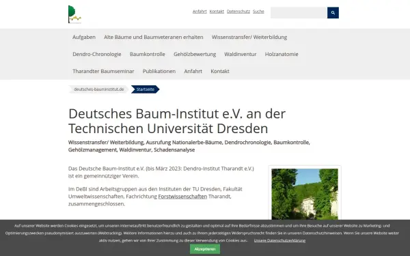Click paragraph starting Im DeBI sind Arbeitsgruppen
Viewport: 410px width, 256px height.
155,197
